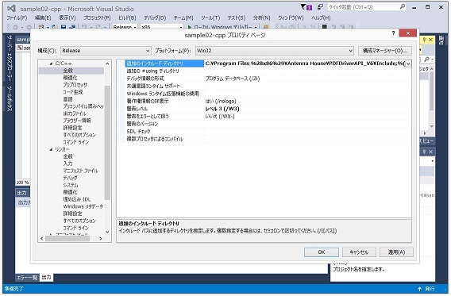Screen dimensions: 451x296
Task: Close the lower right properties panel
Action: (x=430, y=152)
